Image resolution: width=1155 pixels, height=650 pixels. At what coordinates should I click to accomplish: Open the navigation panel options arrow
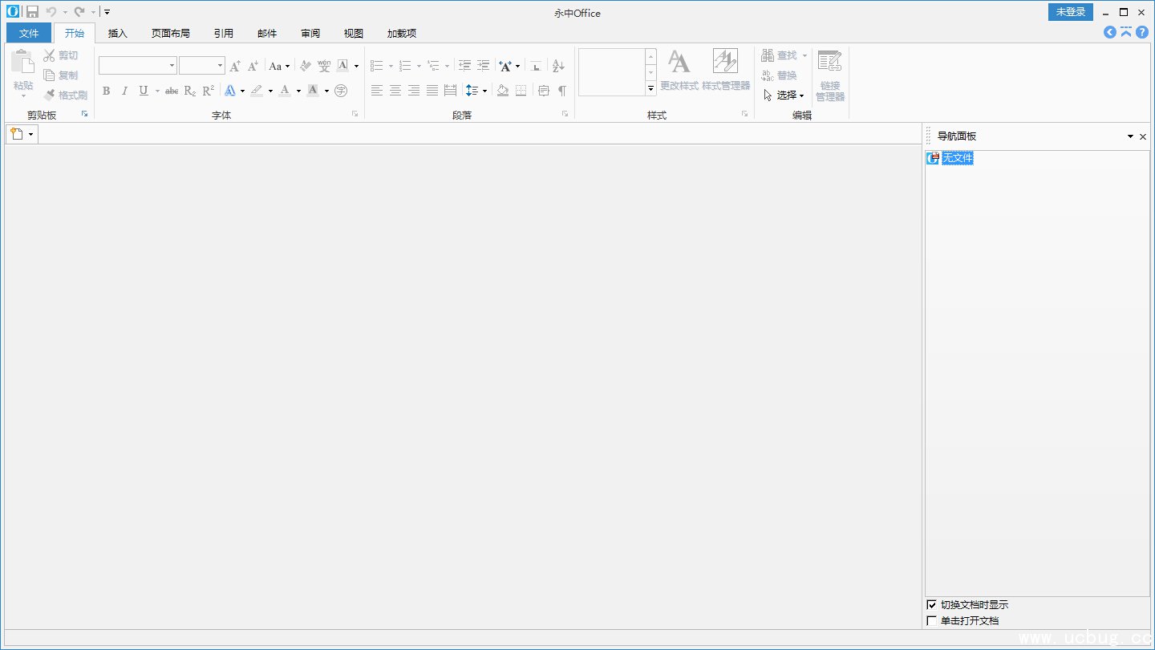click(x=1130, y=136)
